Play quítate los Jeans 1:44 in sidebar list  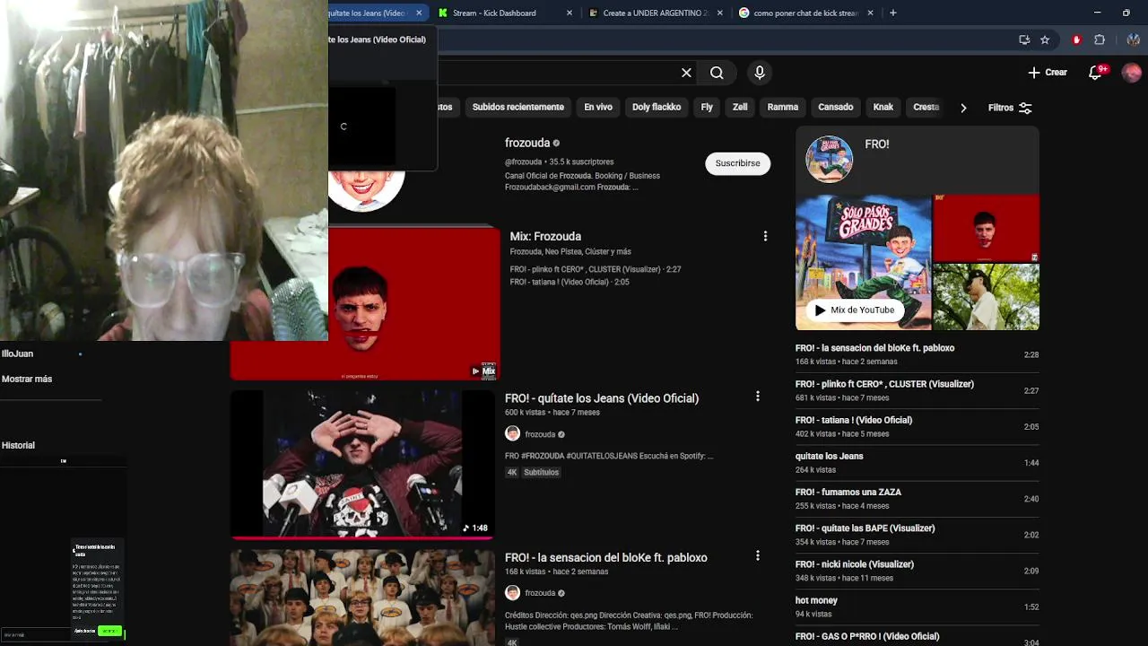[x=917, y=462]
